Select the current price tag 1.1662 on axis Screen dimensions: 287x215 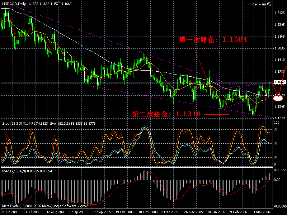(279, 82)
